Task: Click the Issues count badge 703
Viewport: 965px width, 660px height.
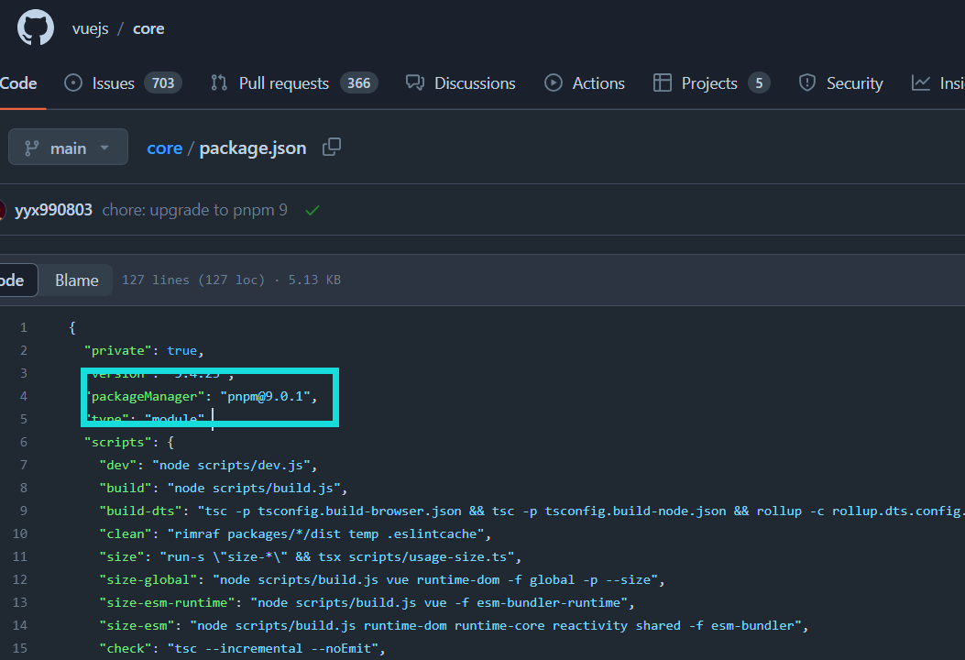Action: pos(163,83)
